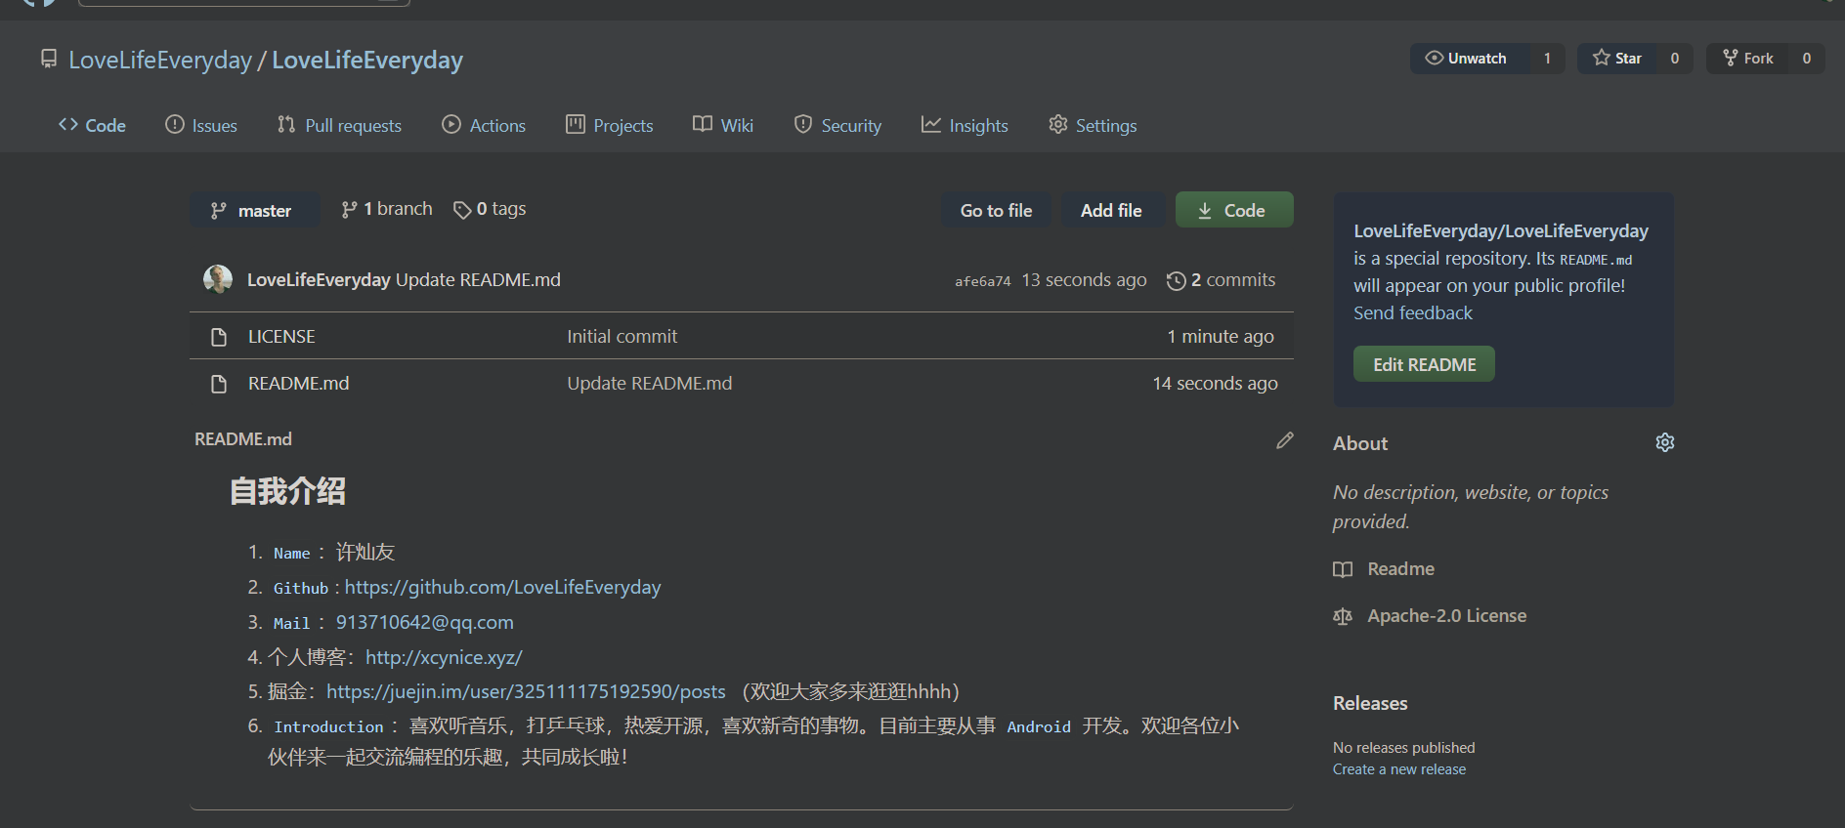
Task: Open repository Settings tab
Action: [x=1093, y=125]
